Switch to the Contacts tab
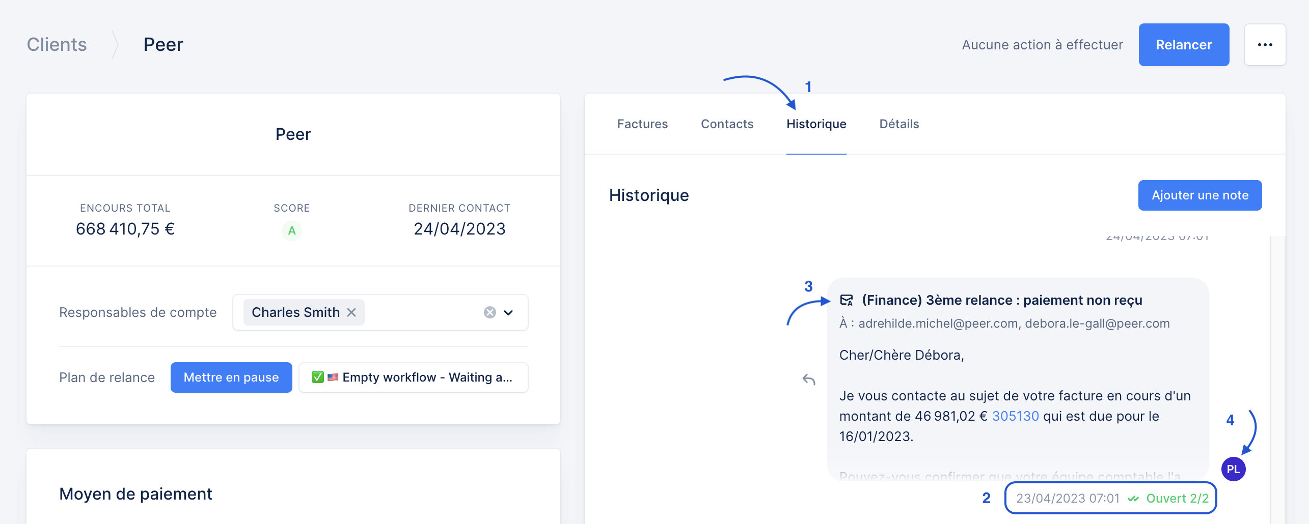This screenshot has width=1309, height=524. 727,124
